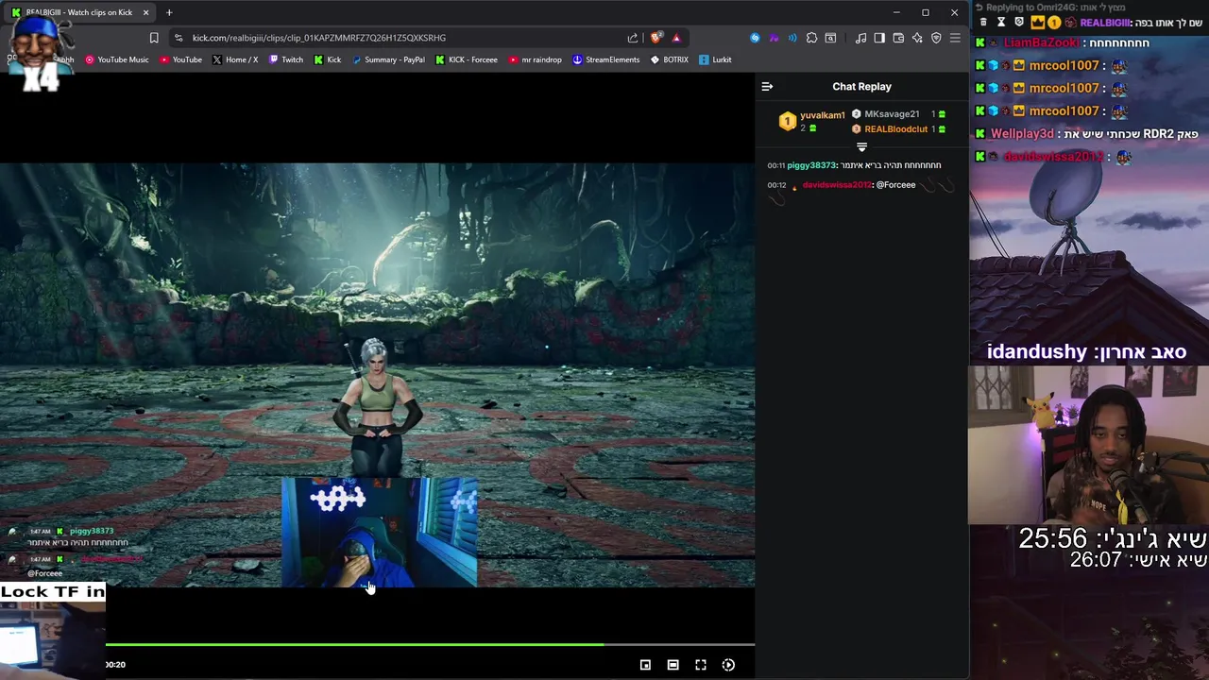This screenshot has height=680, width=1209.
Task: Open site settings icon in address bar
Action: click(x=179, y=38)
